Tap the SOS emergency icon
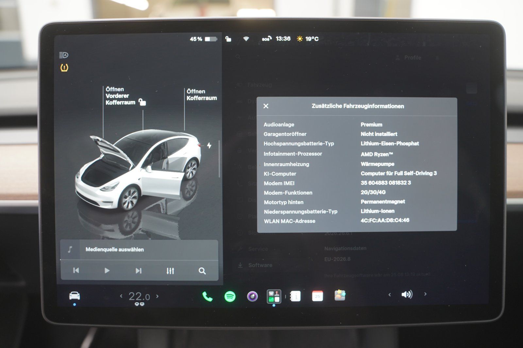 pos(266,39)
